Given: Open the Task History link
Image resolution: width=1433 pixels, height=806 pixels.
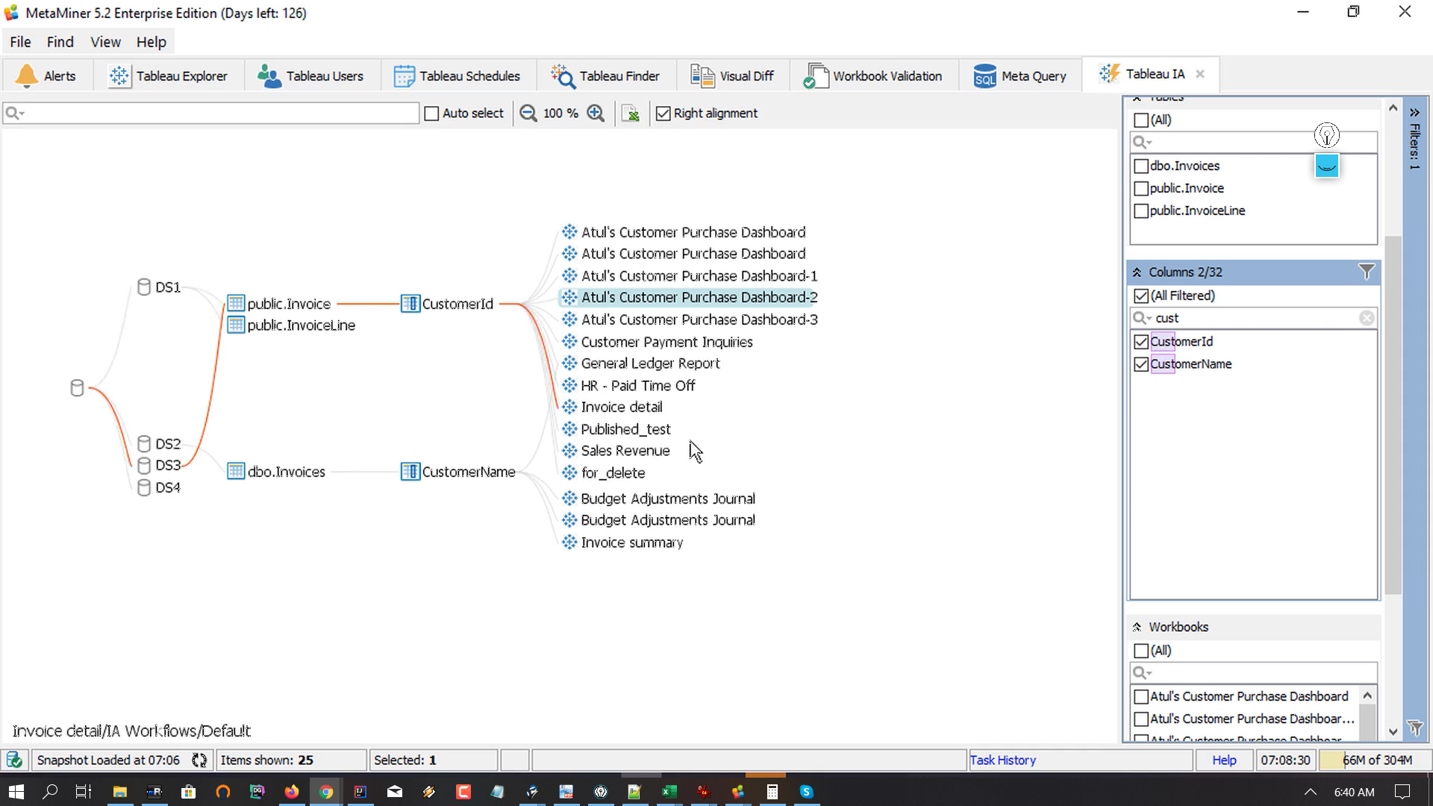Looking at the screenshot, I should coord(1002,760).
